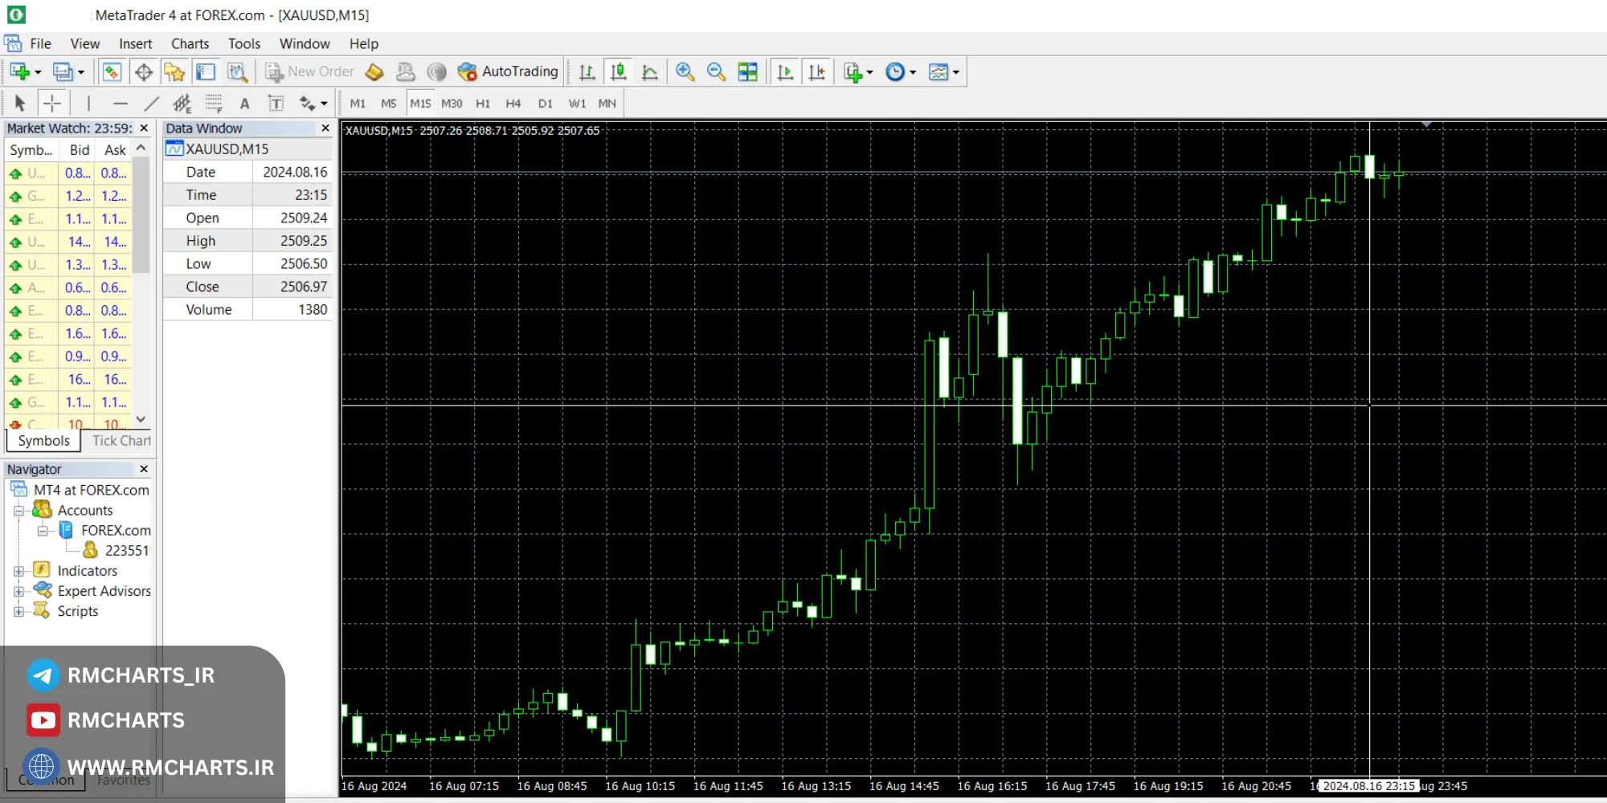Click the Zoom In magnifier icon
Image resolution: width=1607 pixels, height=803 pixels.
pyautogui.click(x=685, y=72)
